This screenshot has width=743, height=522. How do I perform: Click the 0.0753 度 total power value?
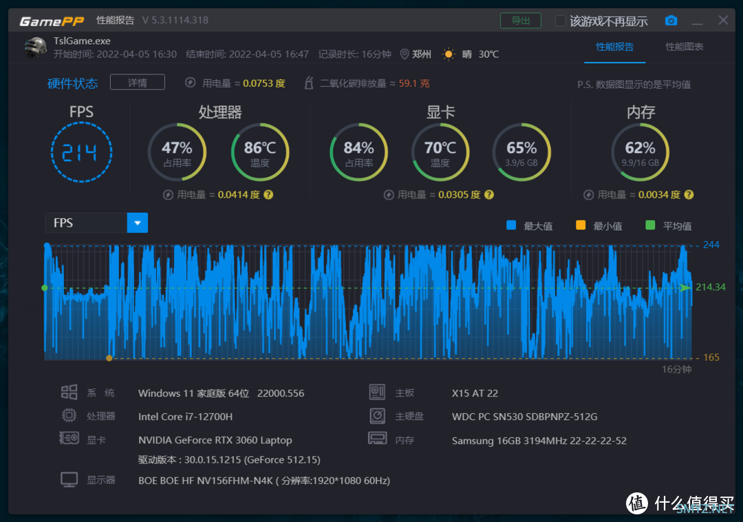pyautogui.click(x=264, y=83)
